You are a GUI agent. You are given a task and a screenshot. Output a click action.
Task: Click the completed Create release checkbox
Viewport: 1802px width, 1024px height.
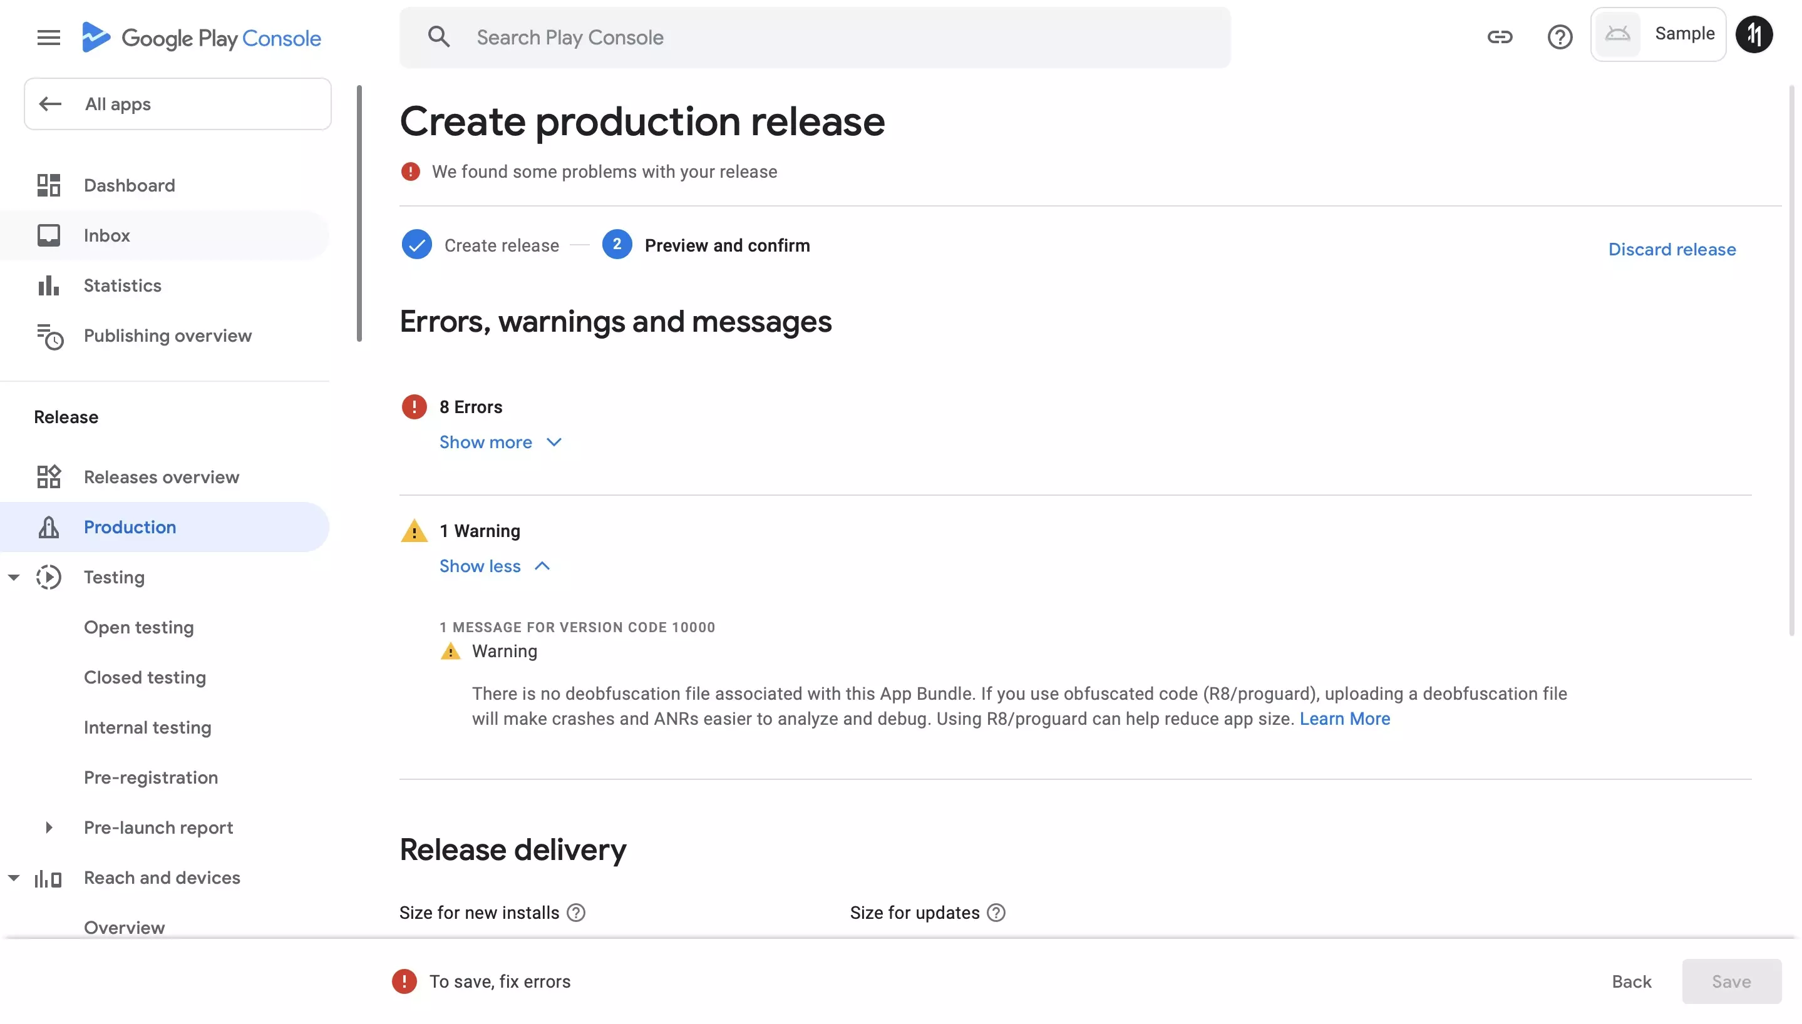416,245
